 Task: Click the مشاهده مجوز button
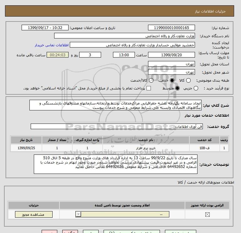[x=34, y=215]
